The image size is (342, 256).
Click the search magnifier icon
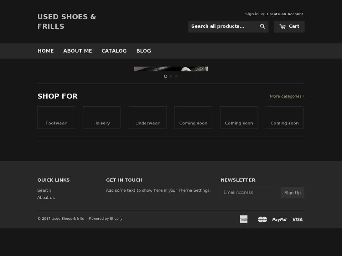(x=263, y=26)
